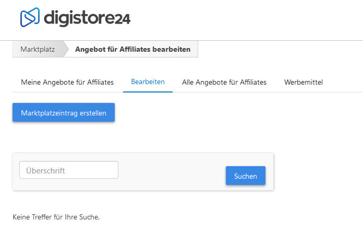363x232 pixels.
Task: Click the breadcrumb arrow separator after Marktplatz
Action: click(x=66, y=50)
